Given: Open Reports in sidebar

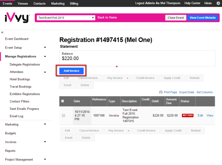Looking at the screenshot, I should pos(10,151).
